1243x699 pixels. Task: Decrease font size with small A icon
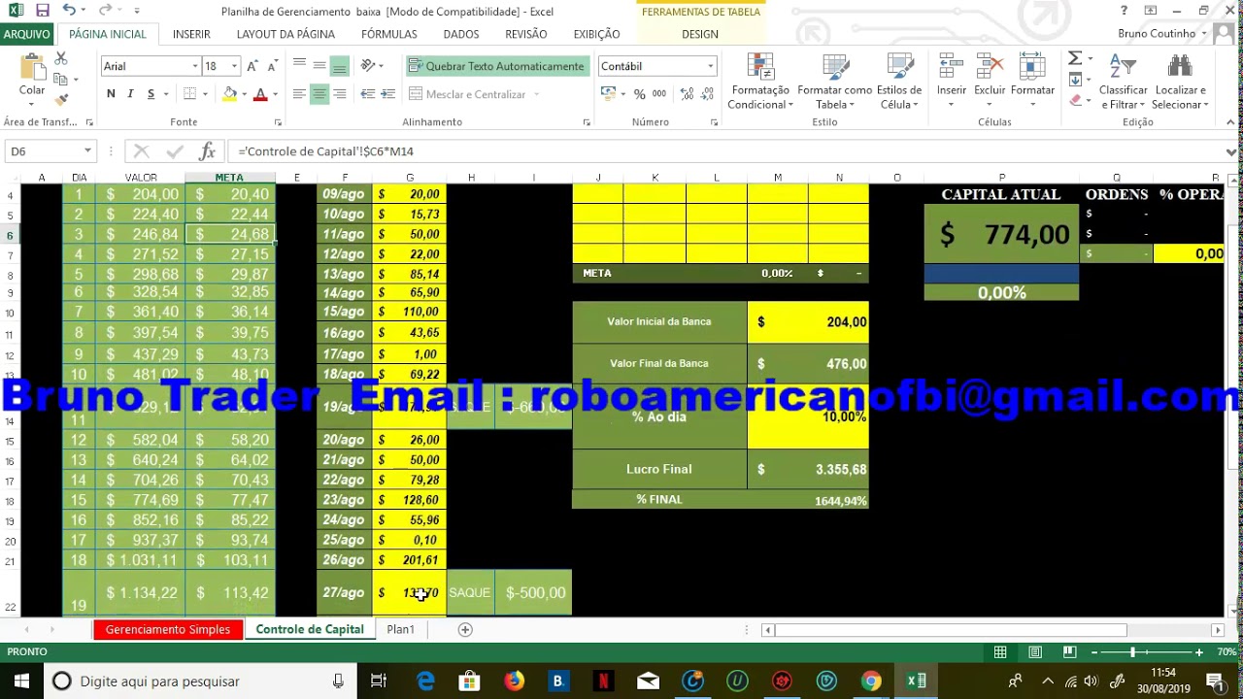click(x=273, y=66)
